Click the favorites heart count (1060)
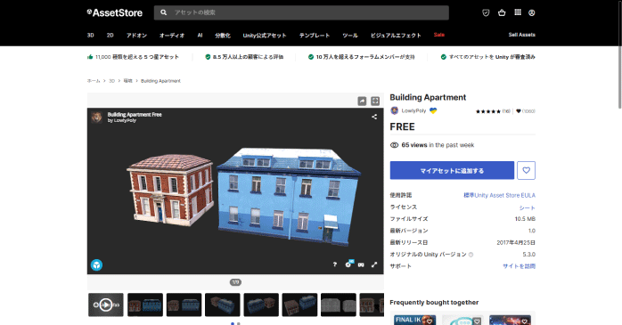Viewport: 622px width, 325px height. (526, 111)
